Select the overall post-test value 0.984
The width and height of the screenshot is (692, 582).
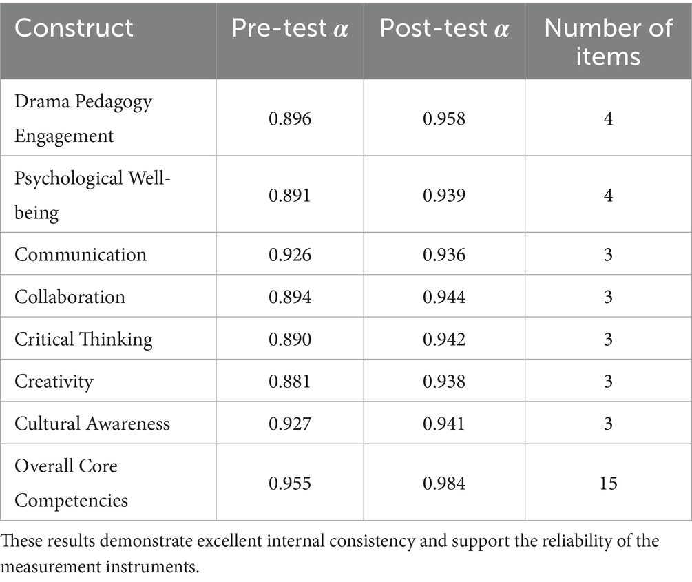[x=444, y=484]
